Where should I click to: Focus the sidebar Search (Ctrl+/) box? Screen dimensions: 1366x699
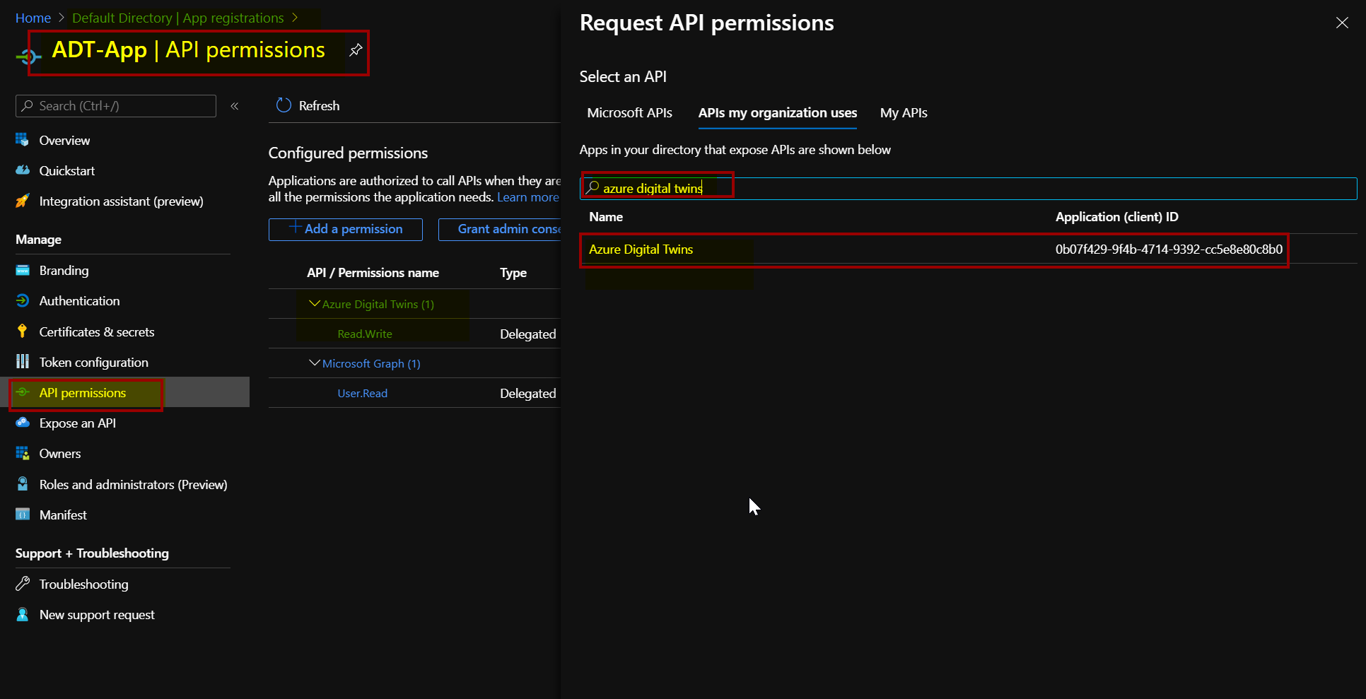pos(116,106)
